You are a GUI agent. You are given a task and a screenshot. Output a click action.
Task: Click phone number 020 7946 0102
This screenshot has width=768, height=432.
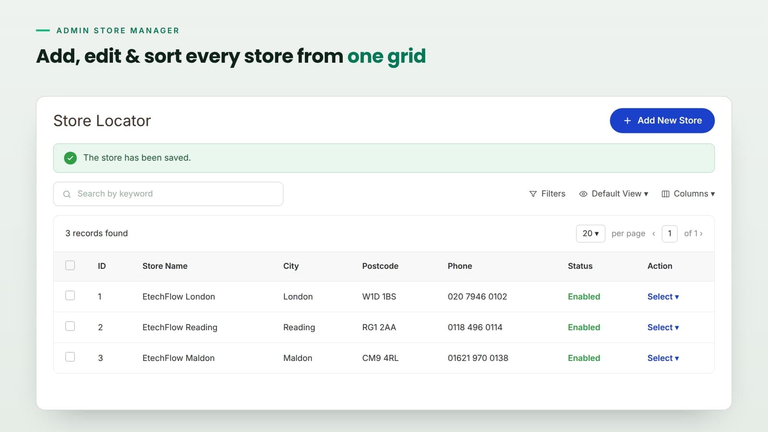477,297
